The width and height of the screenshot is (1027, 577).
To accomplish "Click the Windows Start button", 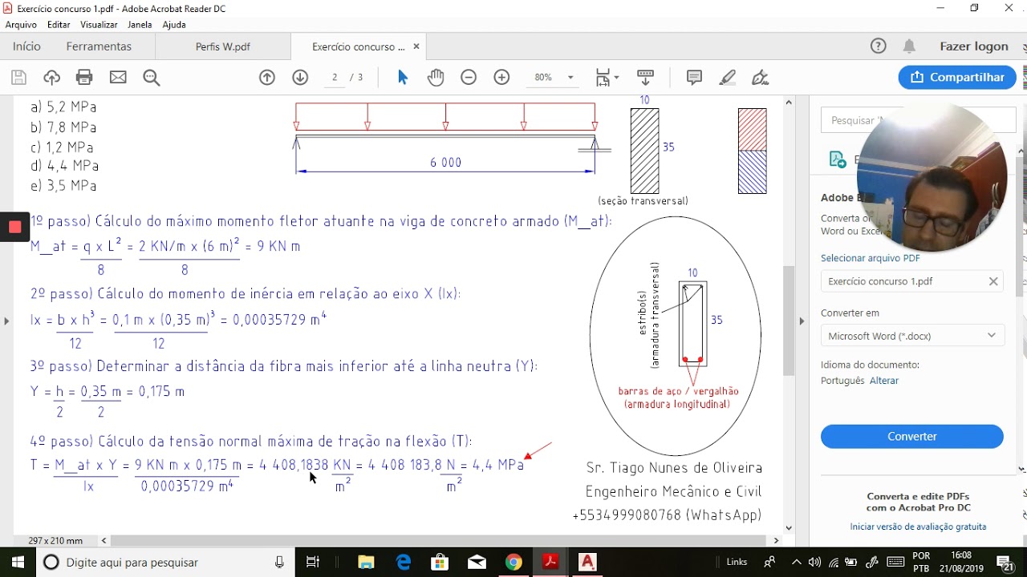I will 17,563.
